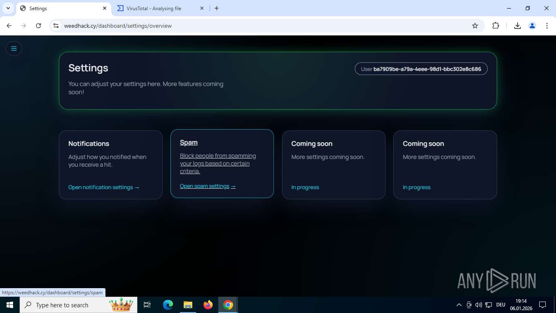Close the Settings tab
Image resolution: width=556 pixels, height=313 pixels.
[105, 8]
